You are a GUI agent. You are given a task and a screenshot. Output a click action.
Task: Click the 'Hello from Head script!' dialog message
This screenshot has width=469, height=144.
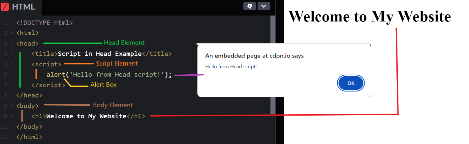[231, 67]
